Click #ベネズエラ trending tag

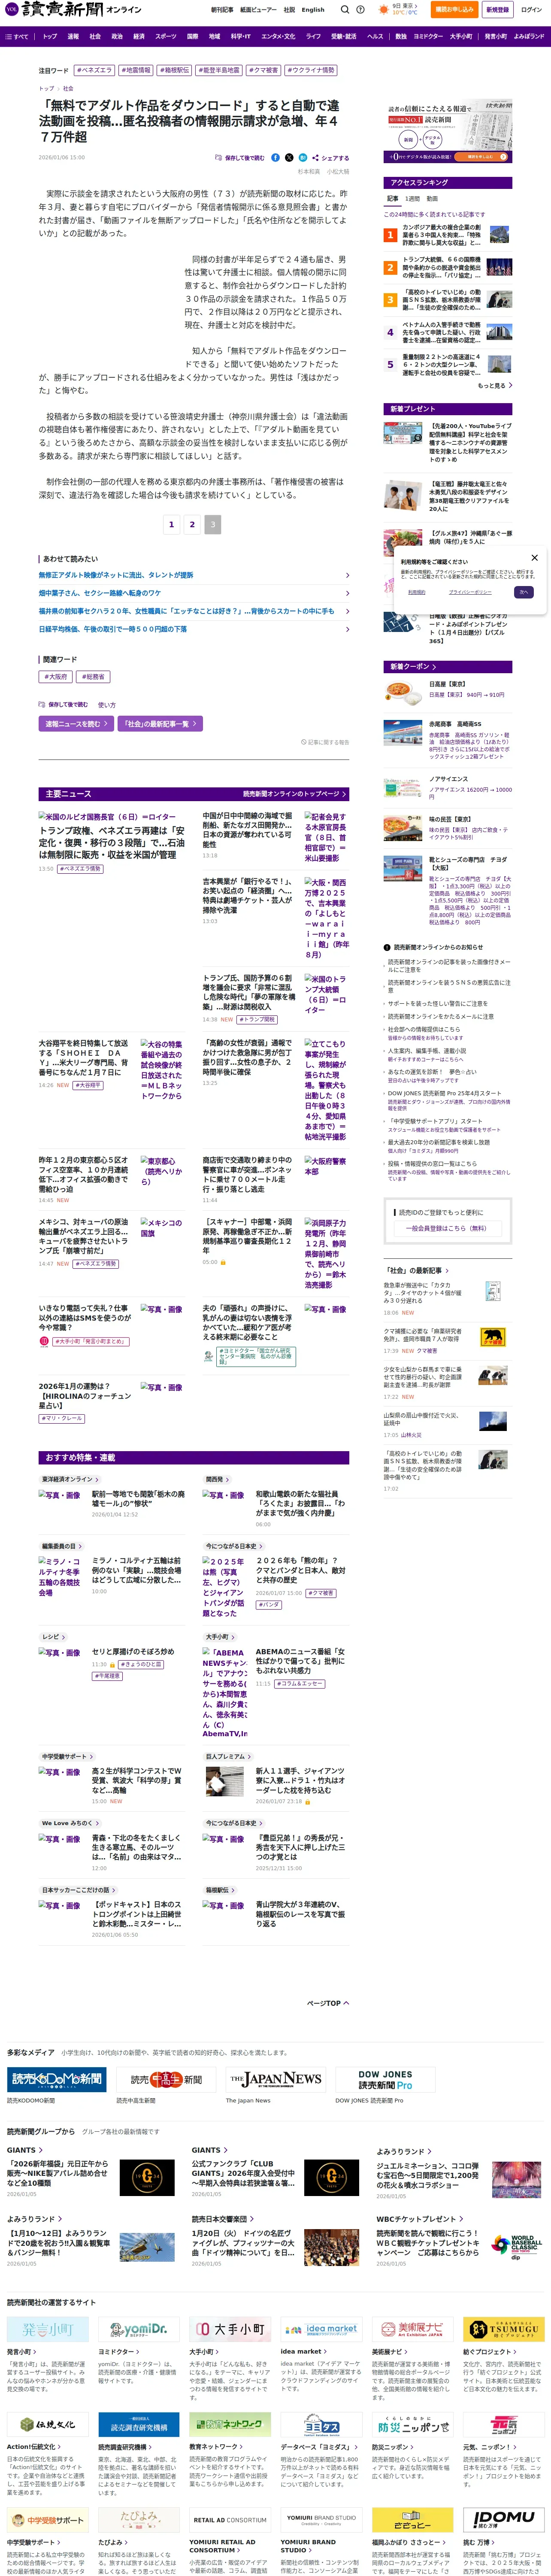coord(95,71)
